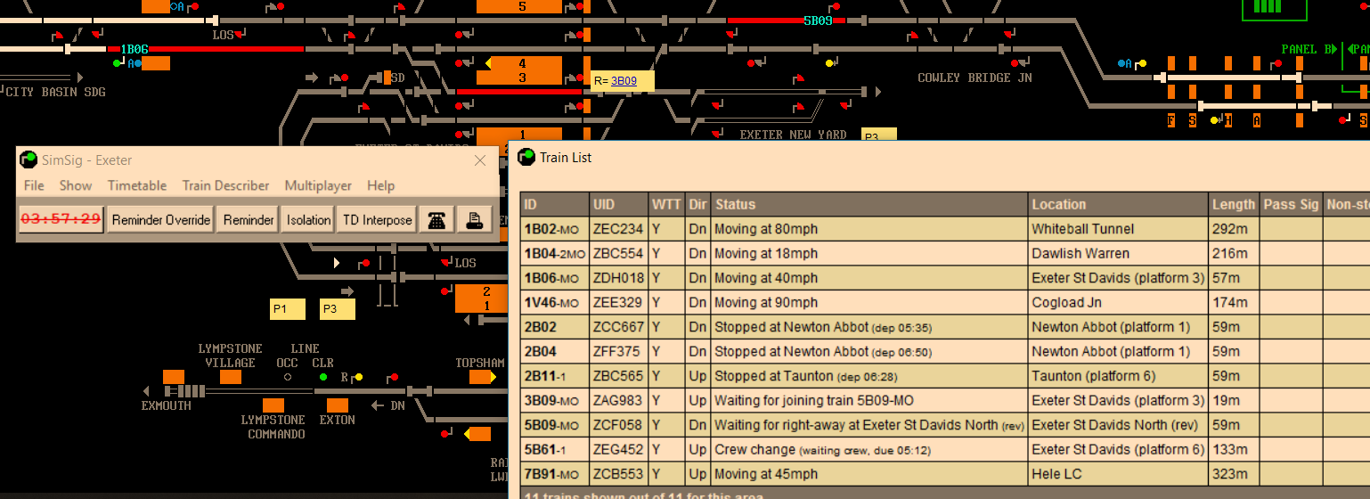Click yellow P1 sticky label on diagram
1370x499 pixels.
click(x=287, y=309)
